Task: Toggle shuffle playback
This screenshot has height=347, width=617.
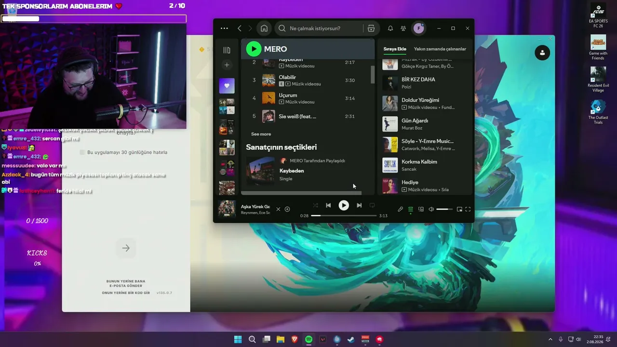Action: click(315, 205)
